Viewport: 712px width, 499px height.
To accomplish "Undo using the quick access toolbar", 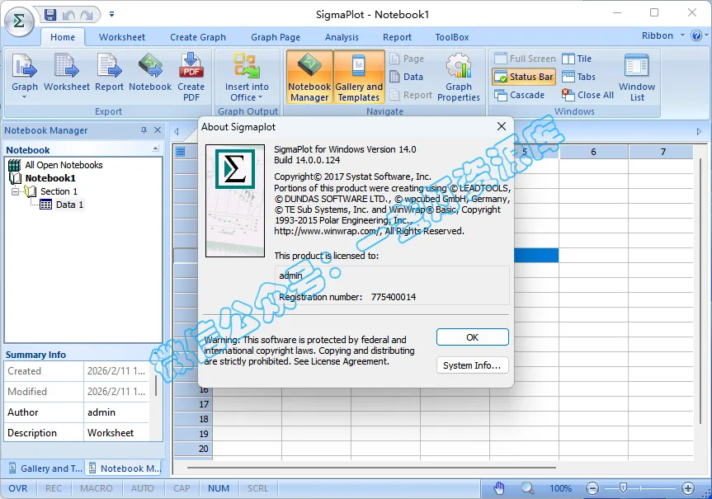I will point(68,15).
